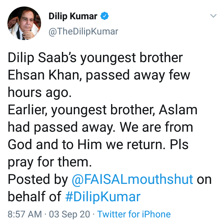The width and height of the screenshot is (224, 223).
Task: Open the @FAISALmouthshut mention
Action: (x=133, y=179)
